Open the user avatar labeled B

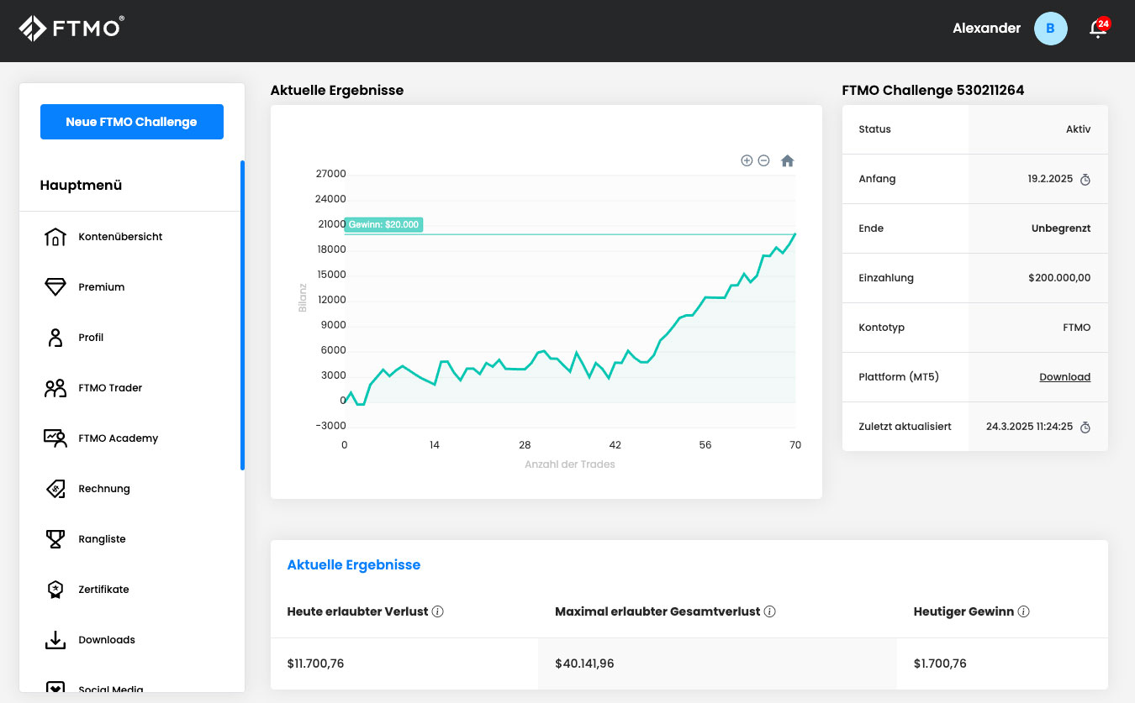(1050, 29)
